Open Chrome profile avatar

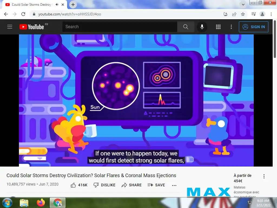(262, 14)
